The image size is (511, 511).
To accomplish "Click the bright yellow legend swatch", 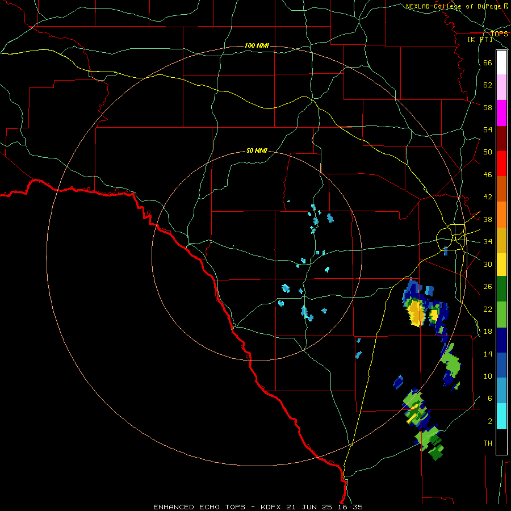I will coord(501,265).
